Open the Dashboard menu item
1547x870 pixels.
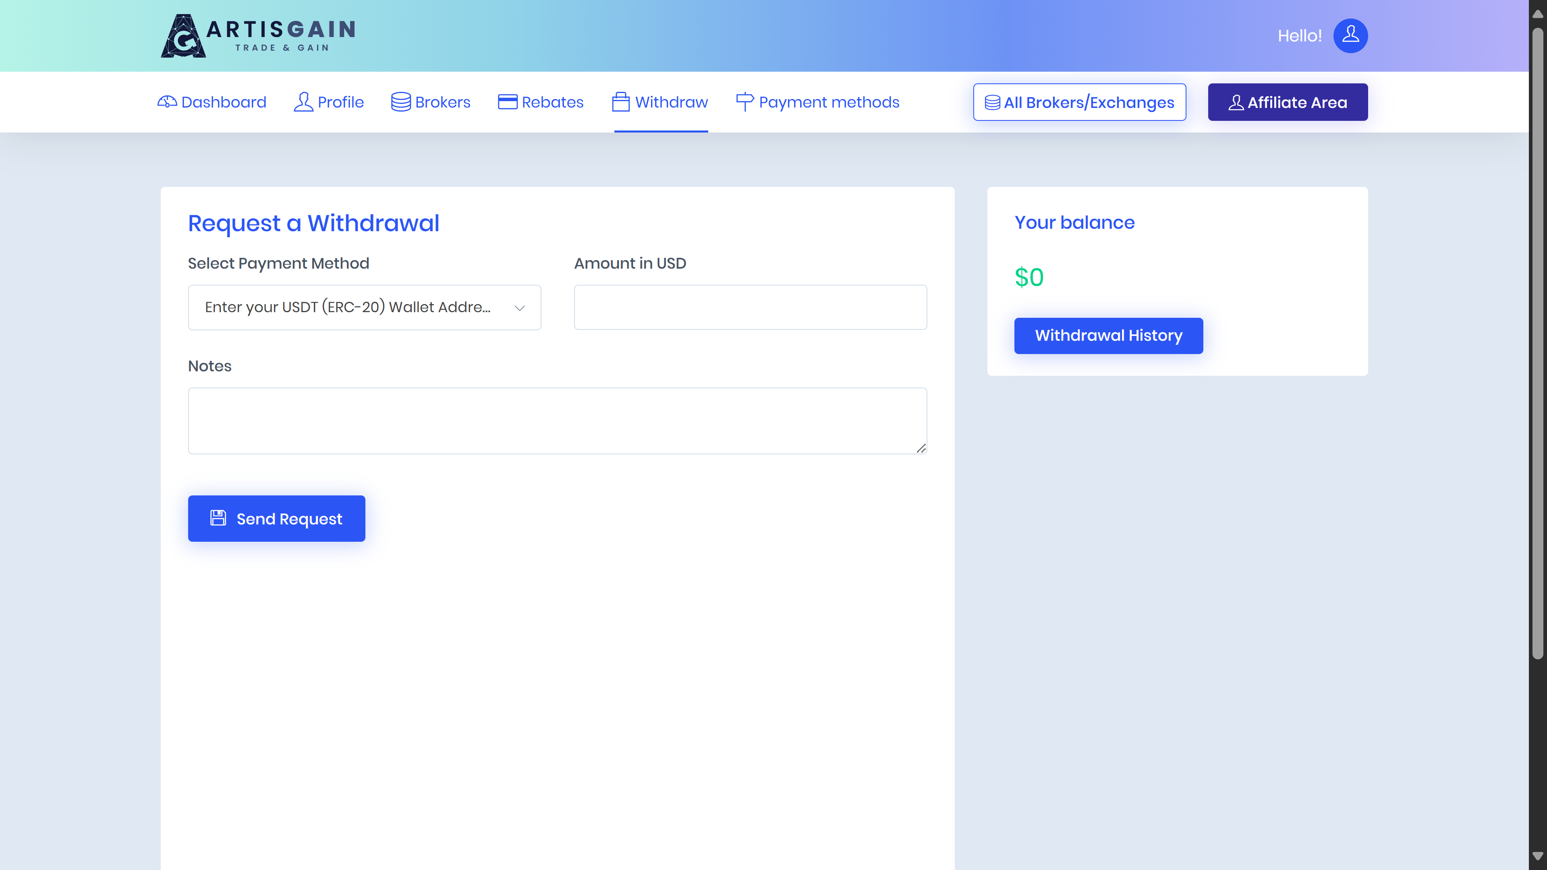(x=212, y=102)
